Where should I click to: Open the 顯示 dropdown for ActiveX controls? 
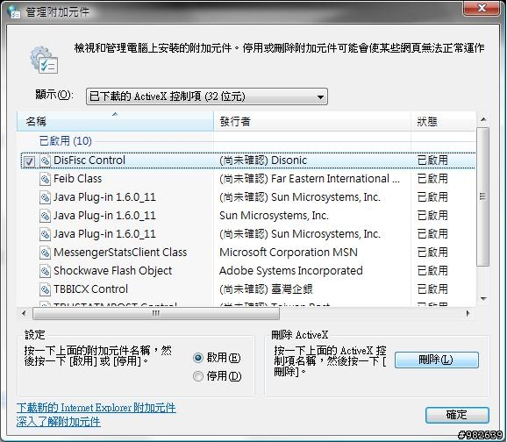pyautogui.click(x=207, y=96)
